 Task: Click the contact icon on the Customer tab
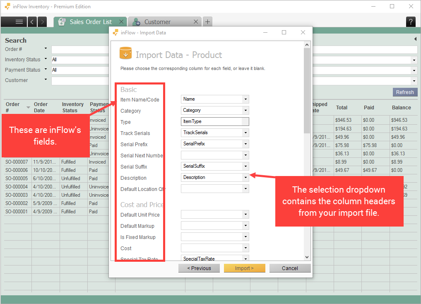[136, 21]
